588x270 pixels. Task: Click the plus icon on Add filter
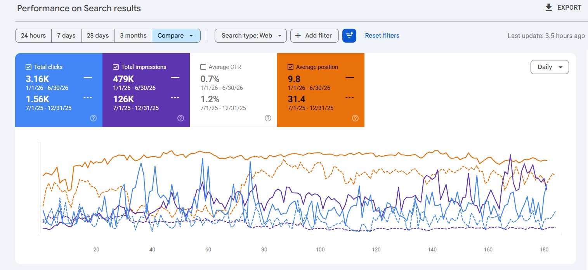[298, 35]
